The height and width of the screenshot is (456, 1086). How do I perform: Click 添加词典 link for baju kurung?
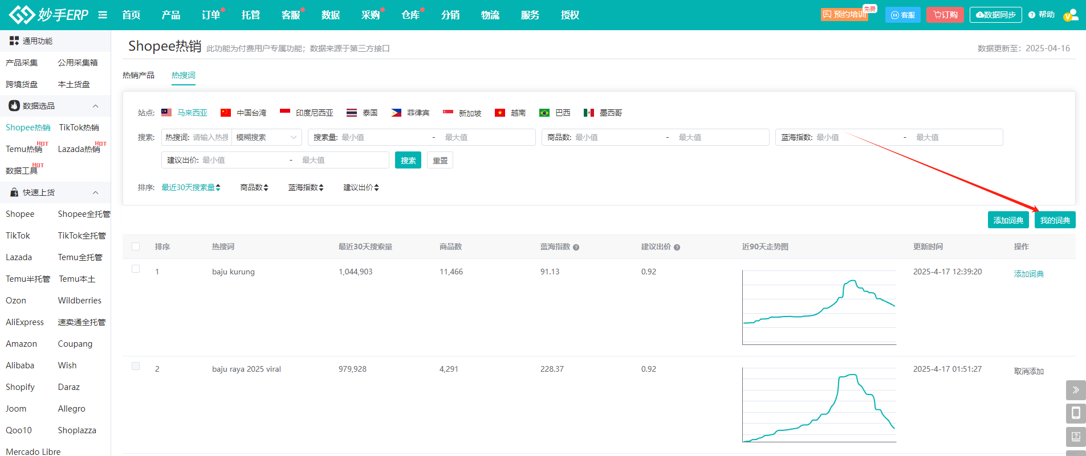pos(1029,274)
